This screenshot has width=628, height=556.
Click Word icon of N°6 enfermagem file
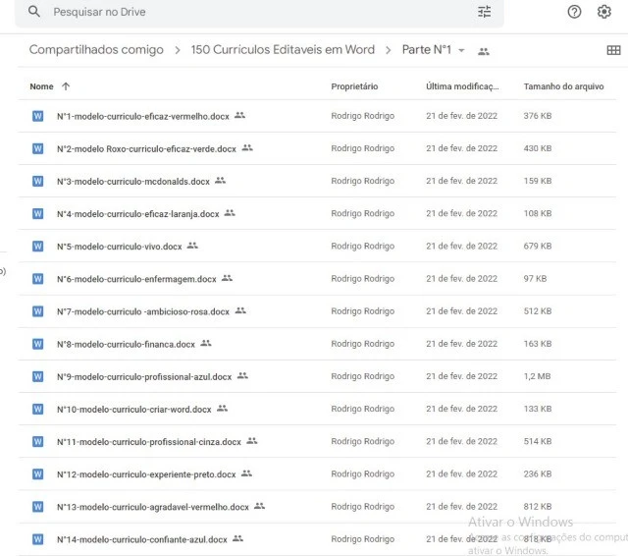coord(37,279)
